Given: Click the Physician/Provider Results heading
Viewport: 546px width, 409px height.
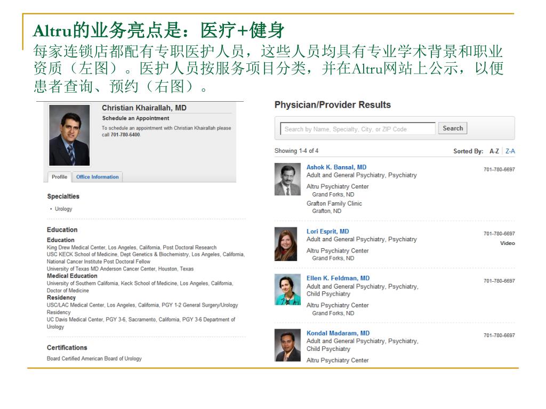Looking at the screenshot, I should tap(333, 105).
